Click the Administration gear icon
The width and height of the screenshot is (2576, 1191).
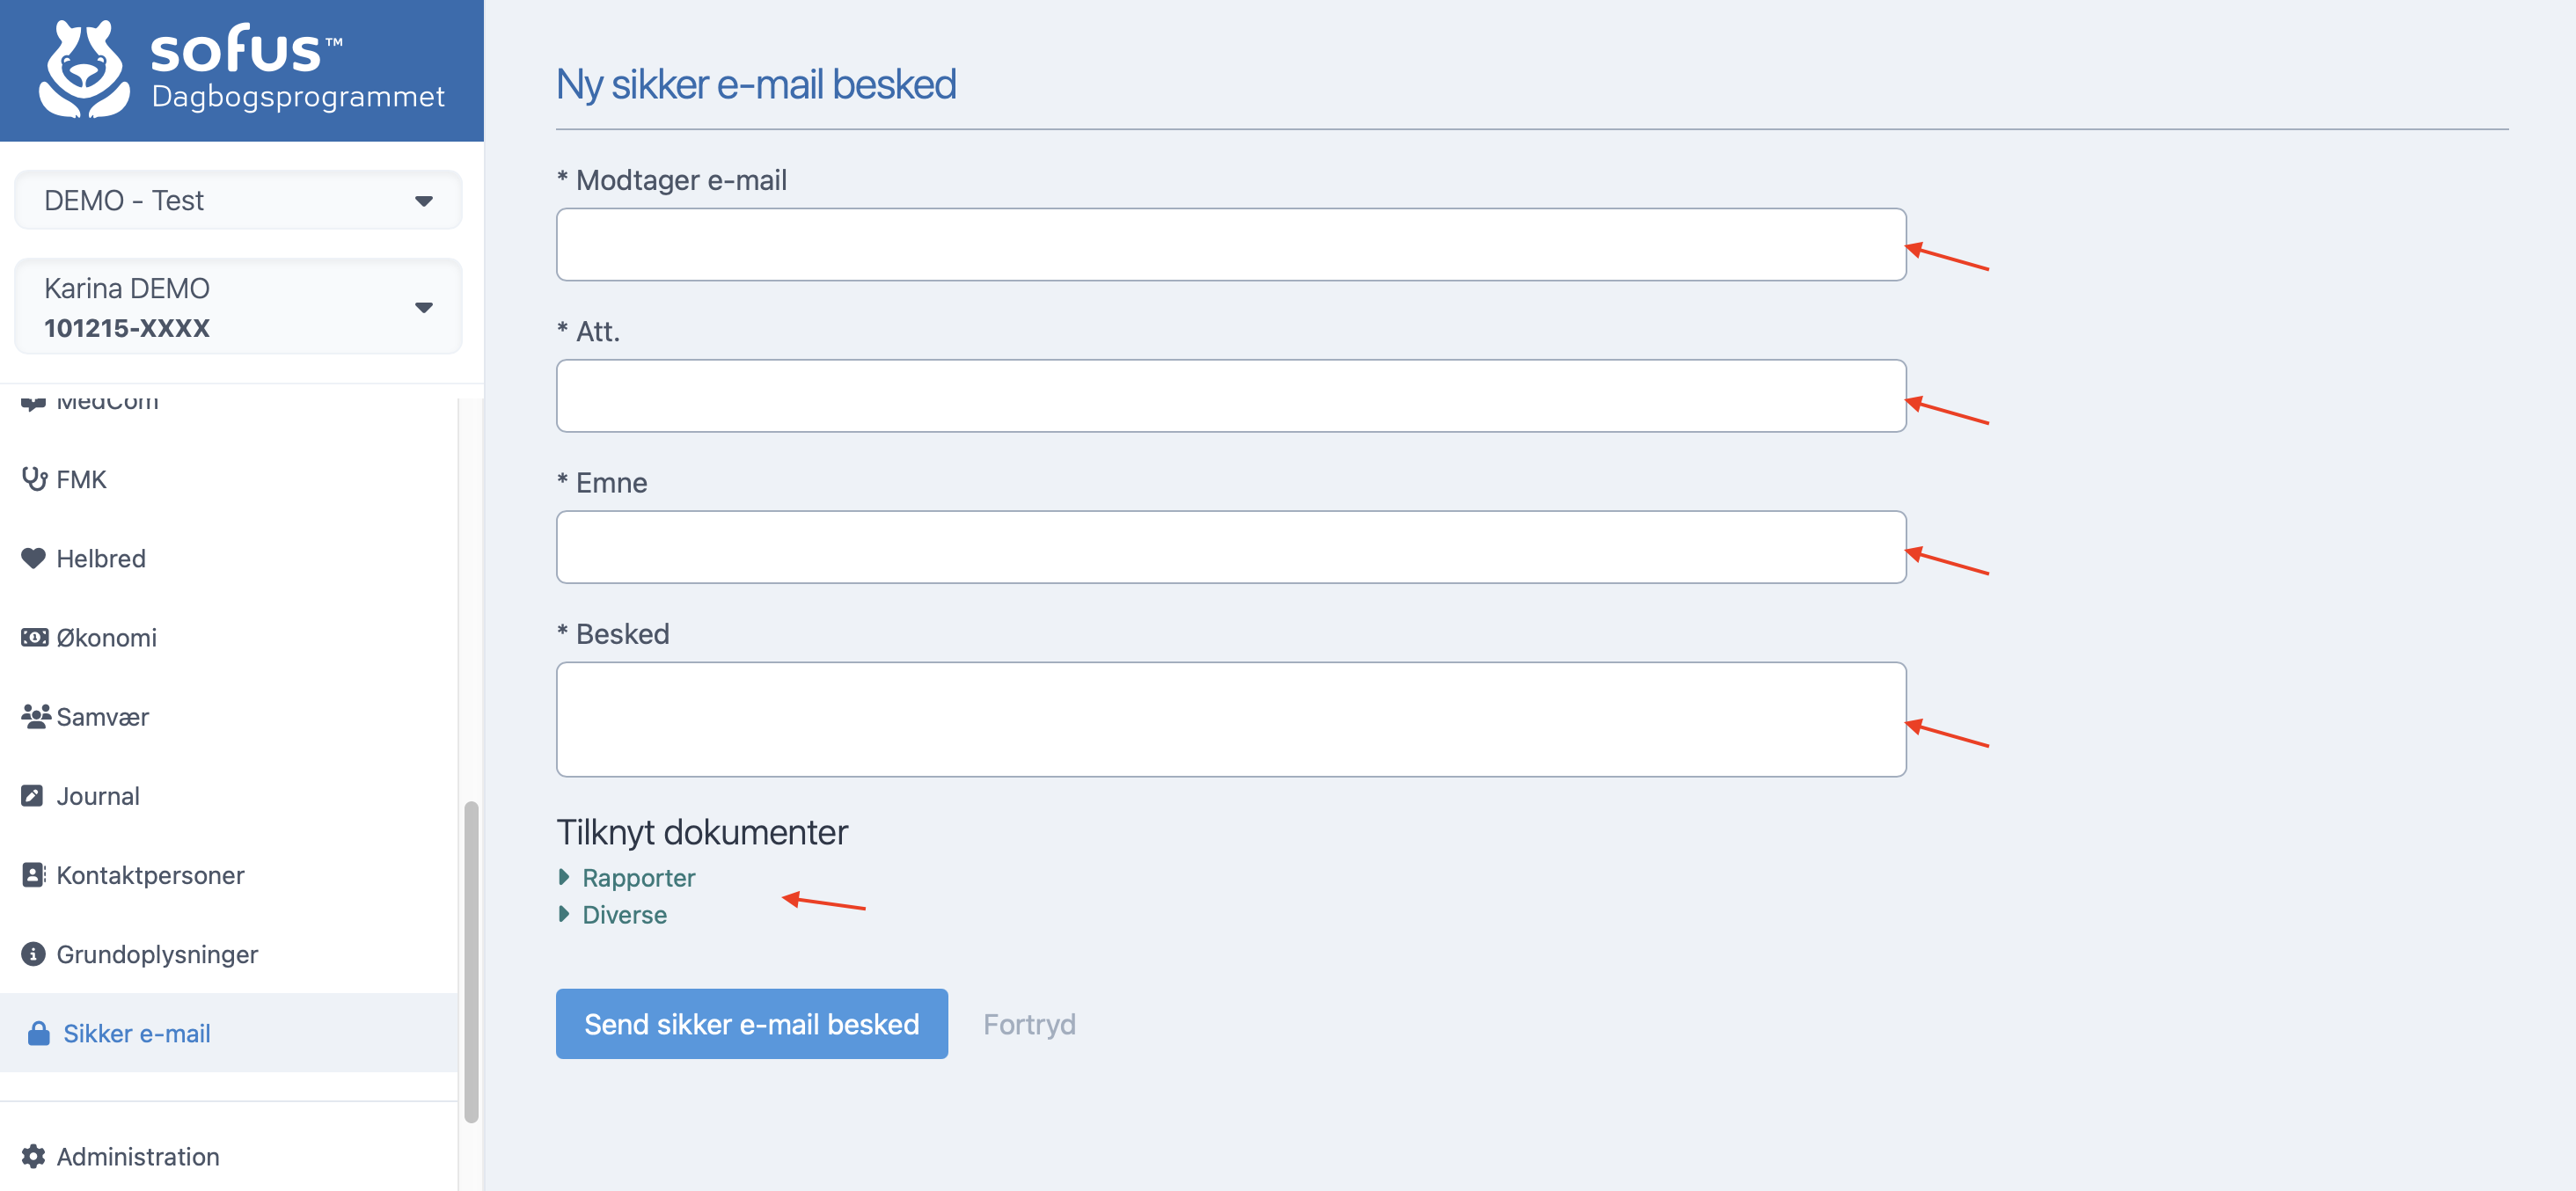coord(33,1156)
